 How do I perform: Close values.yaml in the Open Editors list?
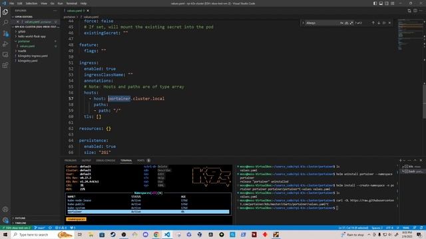click(18, 22)
